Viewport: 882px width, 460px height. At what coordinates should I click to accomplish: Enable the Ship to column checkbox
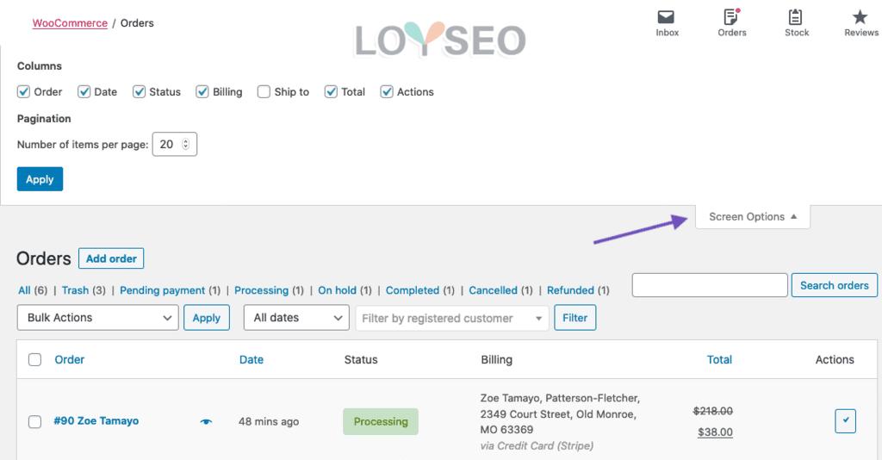pyautogui.click(x=264, y=92)
